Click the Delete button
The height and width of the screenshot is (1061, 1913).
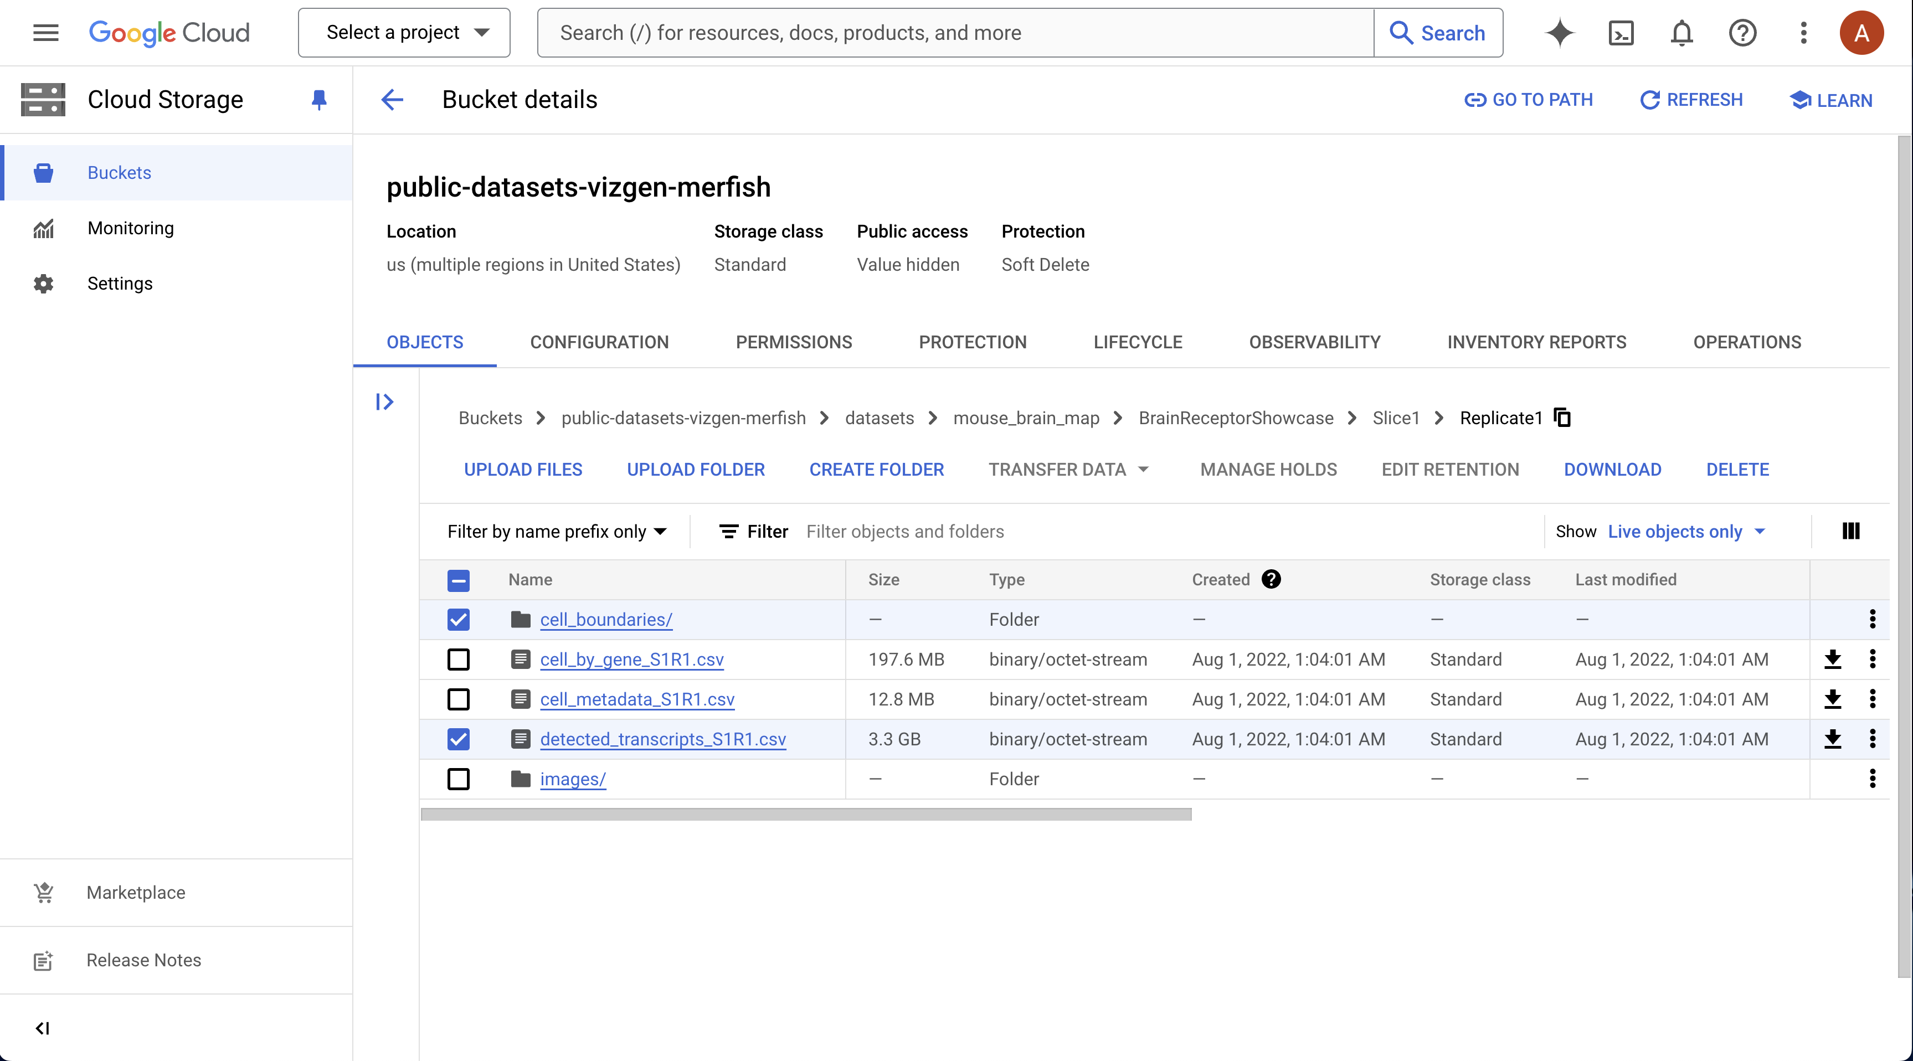1737,469
